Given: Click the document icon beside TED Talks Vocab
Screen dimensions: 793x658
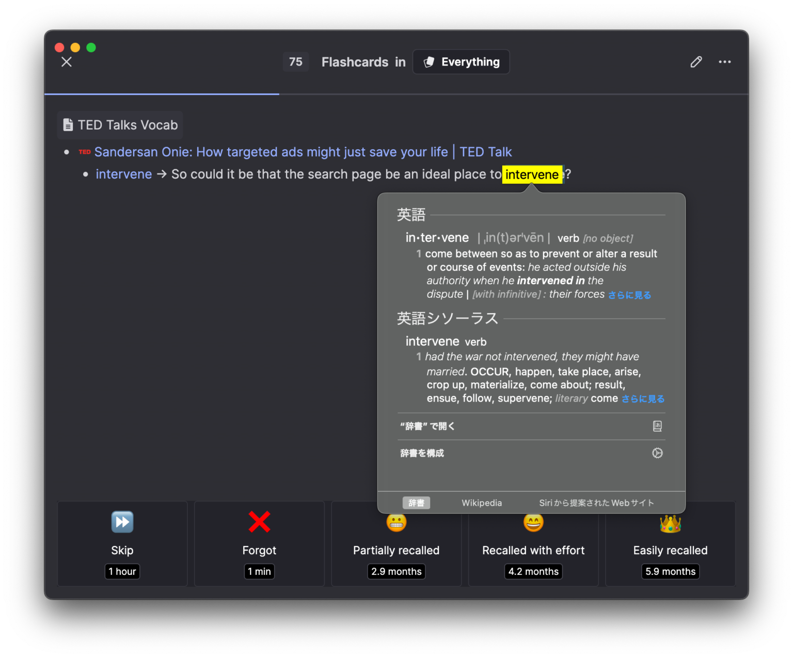Looking at the screenshot, I should pos(68,124).
